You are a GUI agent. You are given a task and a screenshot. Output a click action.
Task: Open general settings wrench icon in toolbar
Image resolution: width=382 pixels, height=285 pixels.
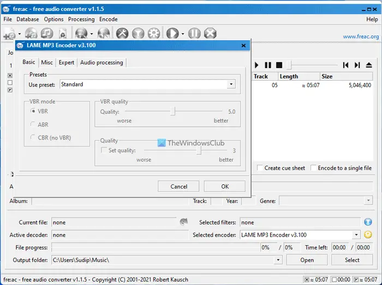122,34
